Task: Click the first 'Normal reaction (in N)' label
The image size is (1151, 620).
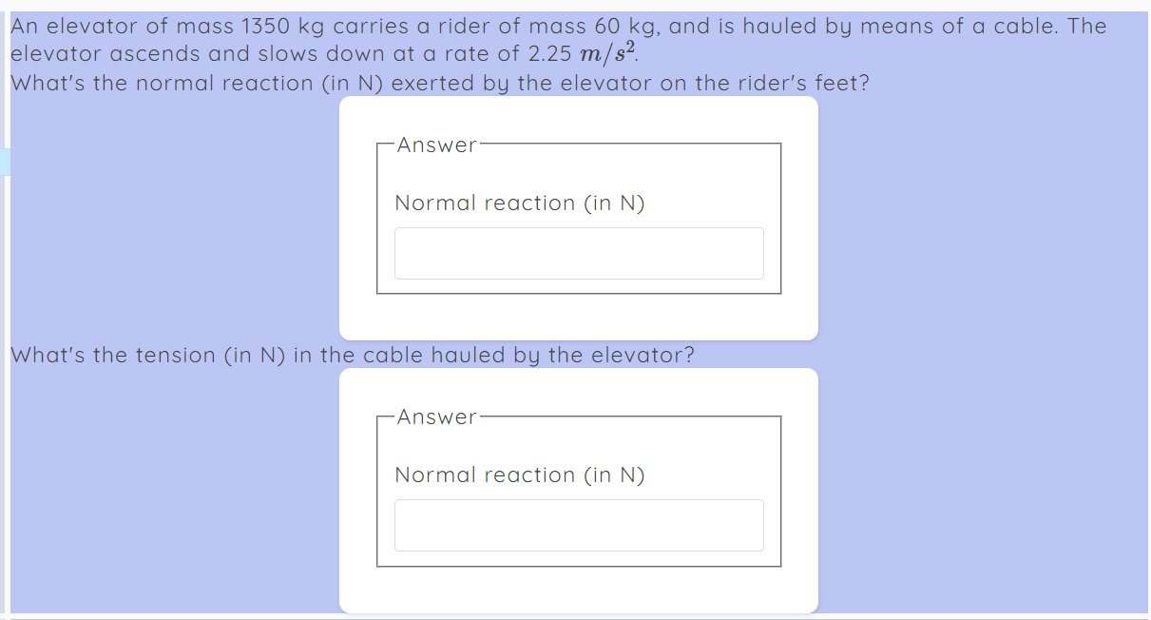Action: click(520, 203)
